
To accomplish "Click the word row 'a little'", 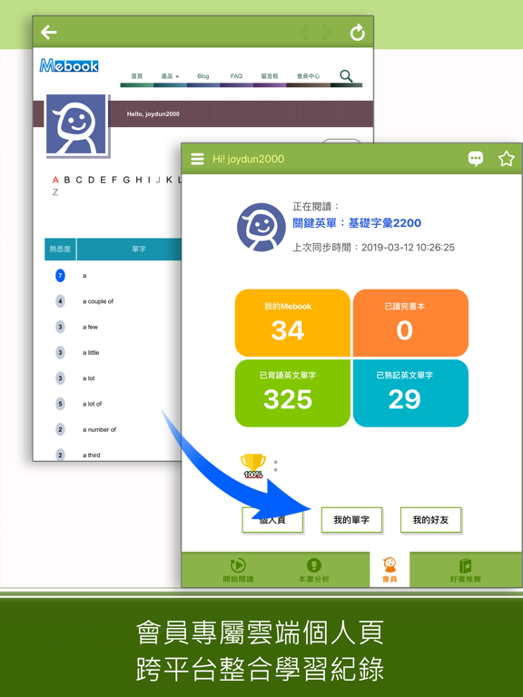I will click(91, 353).
